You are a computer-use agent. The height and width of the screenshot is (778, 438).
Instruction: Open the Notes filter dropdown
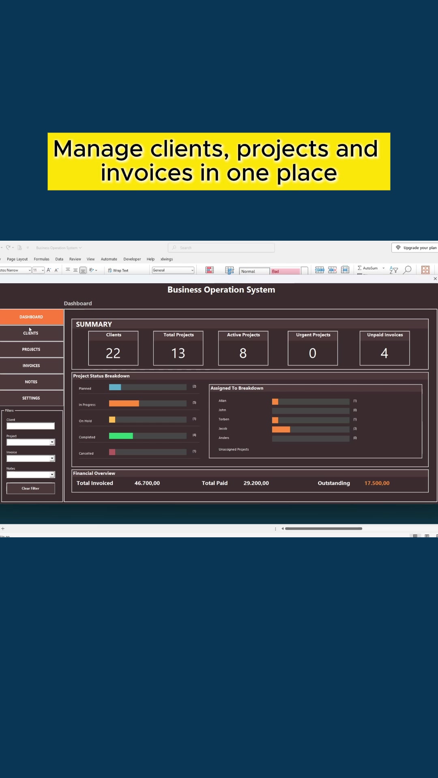tap(52, 474)
